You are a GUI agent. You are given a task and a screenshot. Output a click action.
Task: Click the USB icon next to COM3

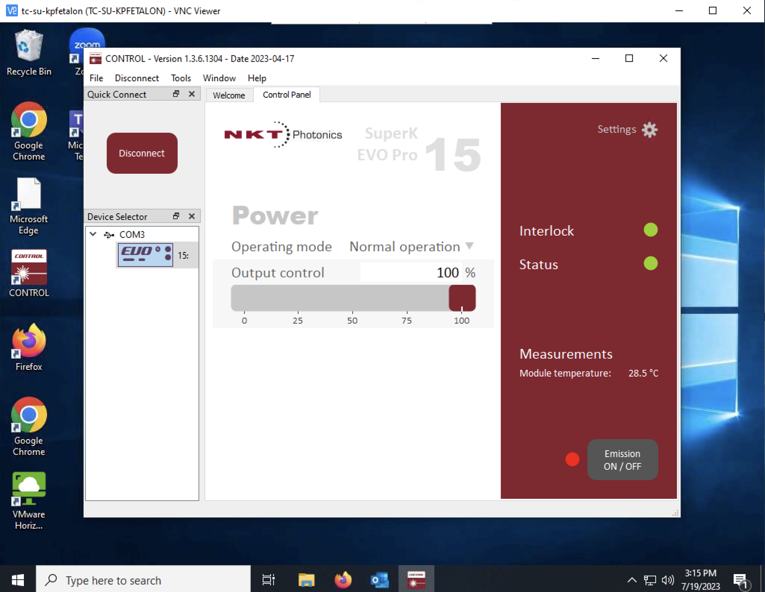[x=109, y=235]
